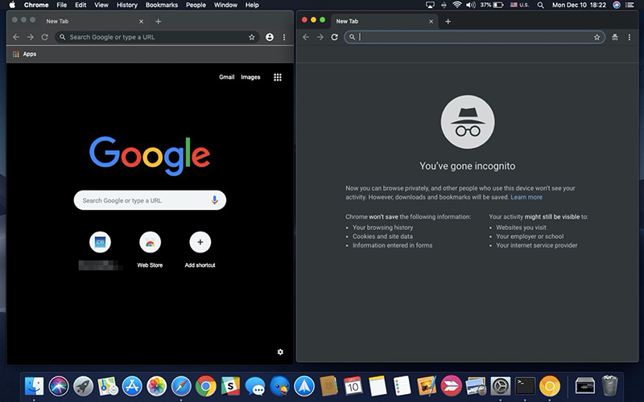Open Google Chrome in Dock

(206, 386)
